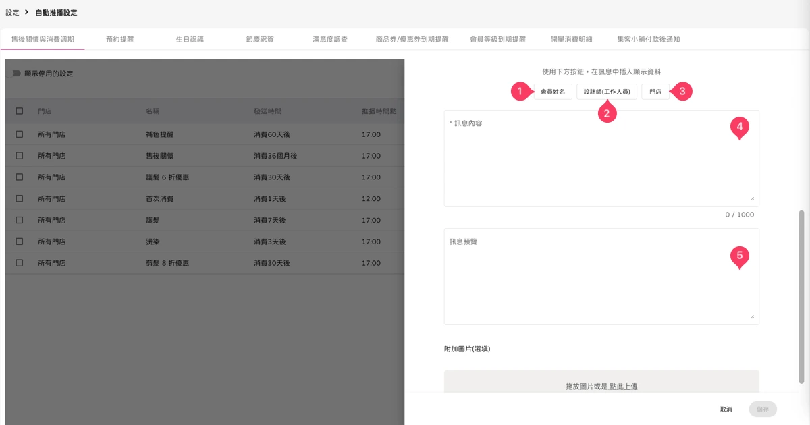This screenshot has width=810, height=425.
Task: Click the 取消 button
Action: 726,409
